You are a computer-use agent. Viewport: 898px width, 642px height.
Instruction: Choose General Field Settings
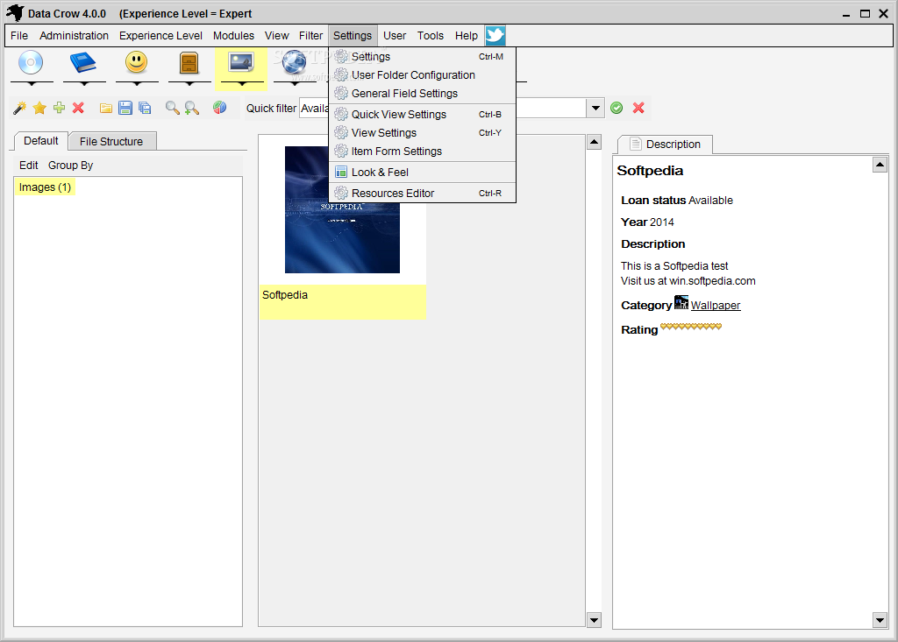(x=423, y=93)
